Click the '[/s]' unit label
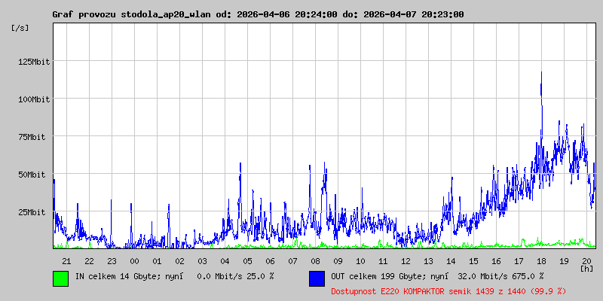 20,28
